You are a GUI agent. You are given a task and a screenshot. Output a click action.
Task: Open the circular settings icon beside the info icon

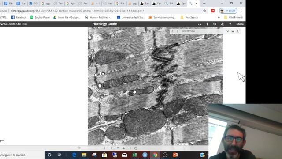tap(215, 24)
